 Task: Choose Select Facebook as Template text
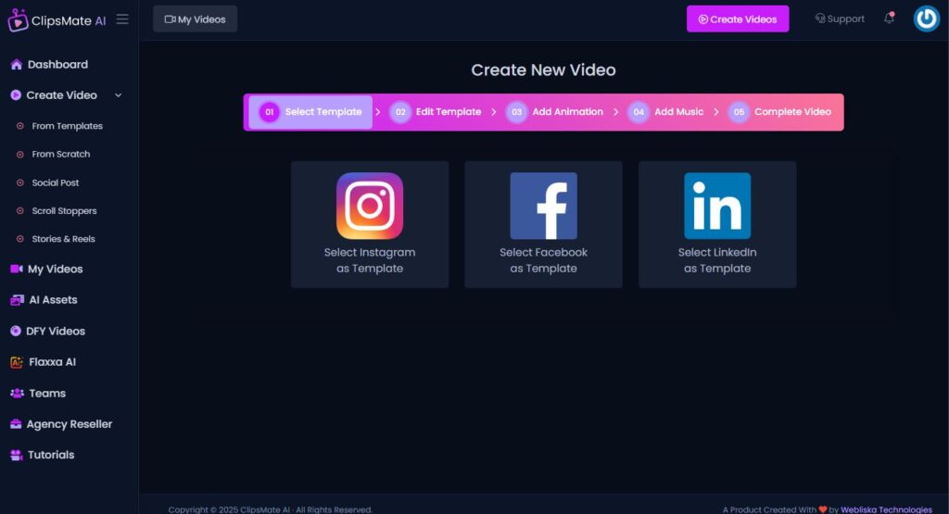click(543, 260)
